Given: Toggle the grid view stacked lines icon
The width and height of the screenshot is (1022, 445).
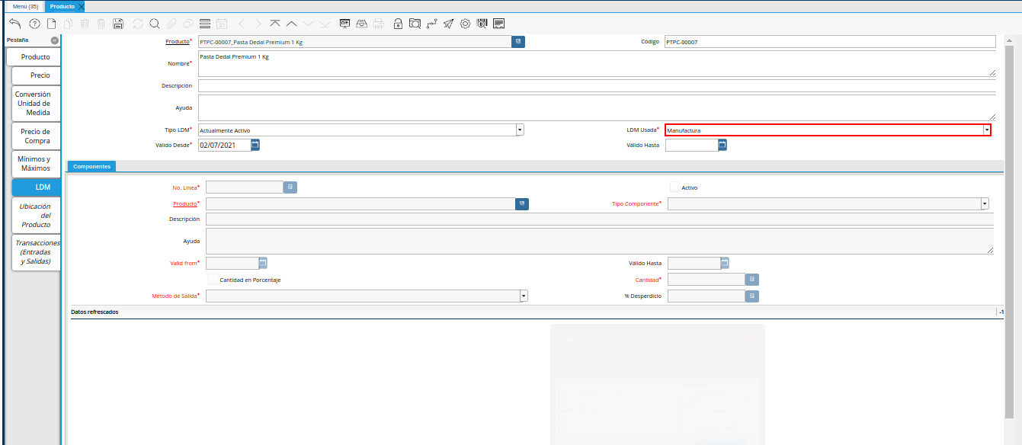Looking at the screenshot, I should 204,24.
